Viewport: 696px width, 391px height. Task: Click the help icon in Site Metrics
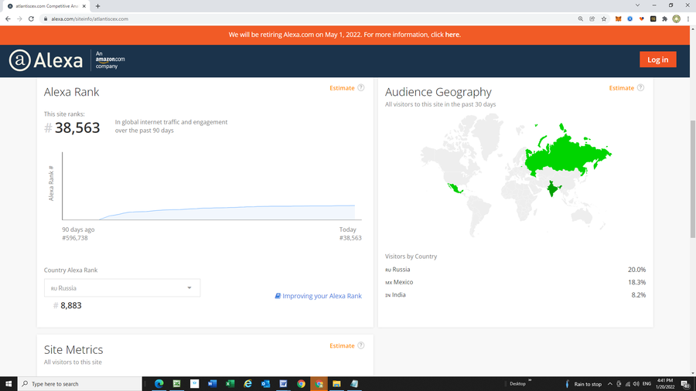(x=360, y=345)
